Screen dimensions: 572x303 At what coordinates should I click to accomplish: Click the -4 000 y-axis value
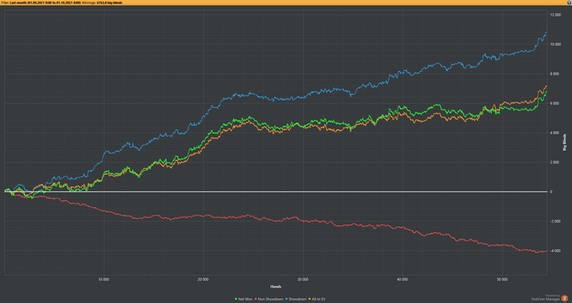coord(556,251)
